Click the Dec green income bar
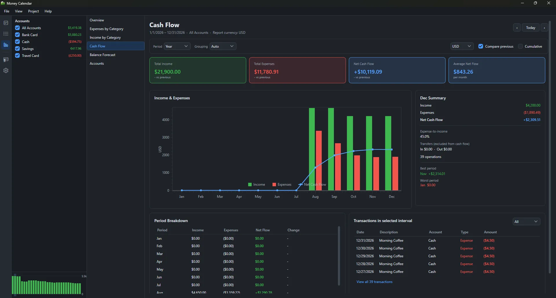The height and width of the screenshot is (298, 556). click(388, 153)
